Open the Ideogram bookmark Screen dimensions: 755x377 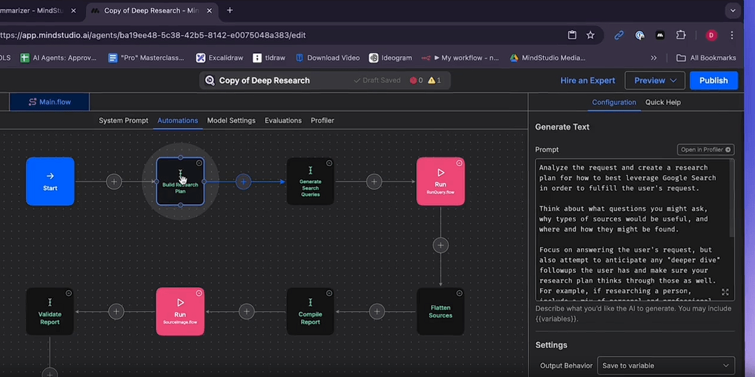click(x=390, y=58)
